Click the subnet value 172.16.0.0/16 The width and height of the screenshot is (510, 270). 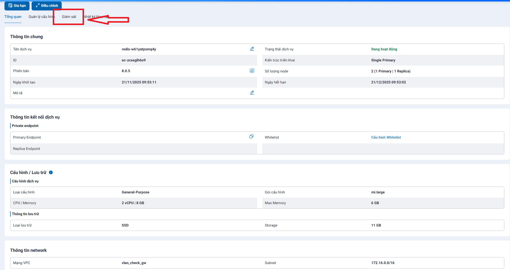click(382, 263)
